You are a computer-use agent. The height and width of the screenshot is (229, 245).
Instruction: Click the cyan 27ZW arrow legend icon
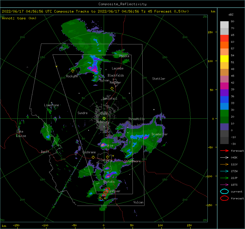pyautogui.click(x=224, y=171)
